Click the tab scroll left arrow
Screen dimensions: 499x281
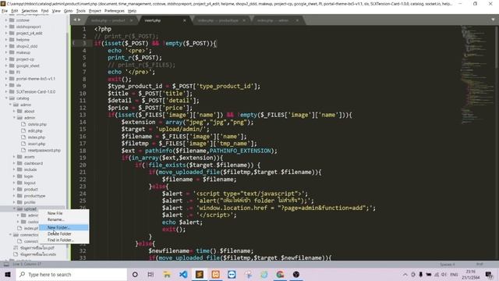(75, 20)
